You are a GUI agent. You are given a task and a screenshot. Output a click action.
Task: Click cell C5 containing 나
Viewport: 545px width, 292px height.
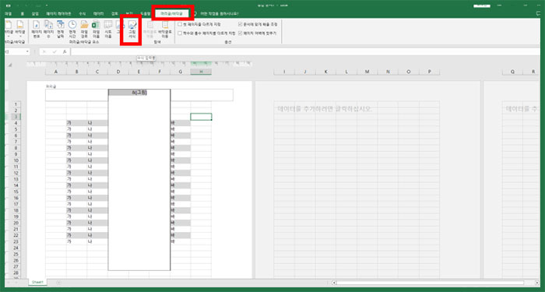click(97, 129)
